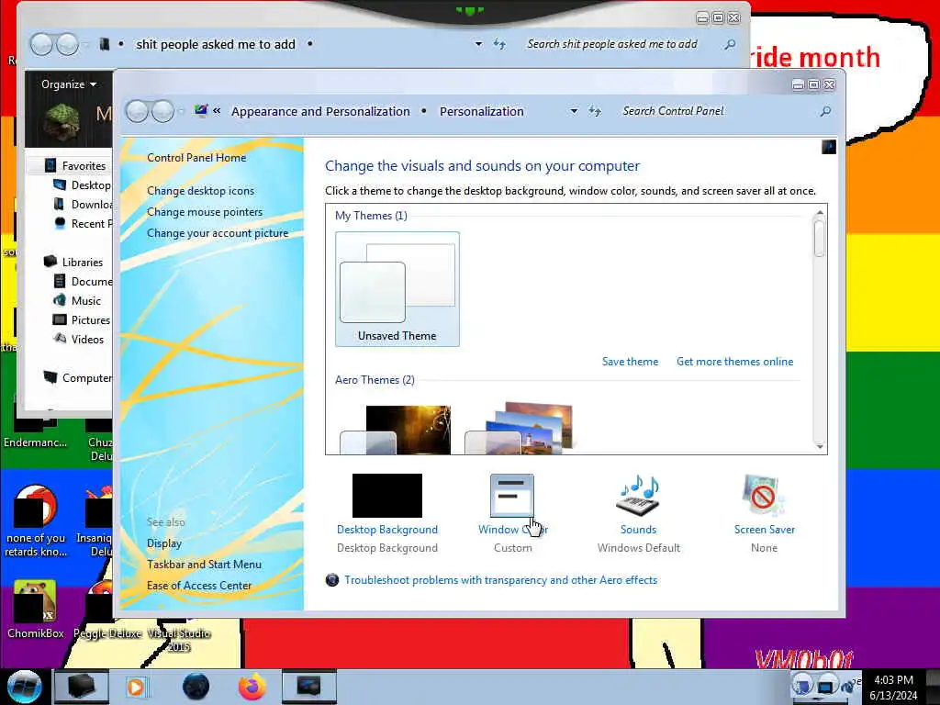Click Back button in Personalization window
Screen dimensions: 940x705
[138, 111]
